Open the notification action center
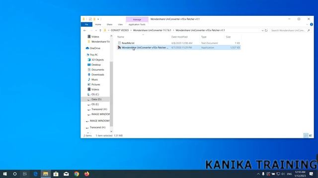The height and width of the screenshot is (178, 318). [x=311, y=174]
